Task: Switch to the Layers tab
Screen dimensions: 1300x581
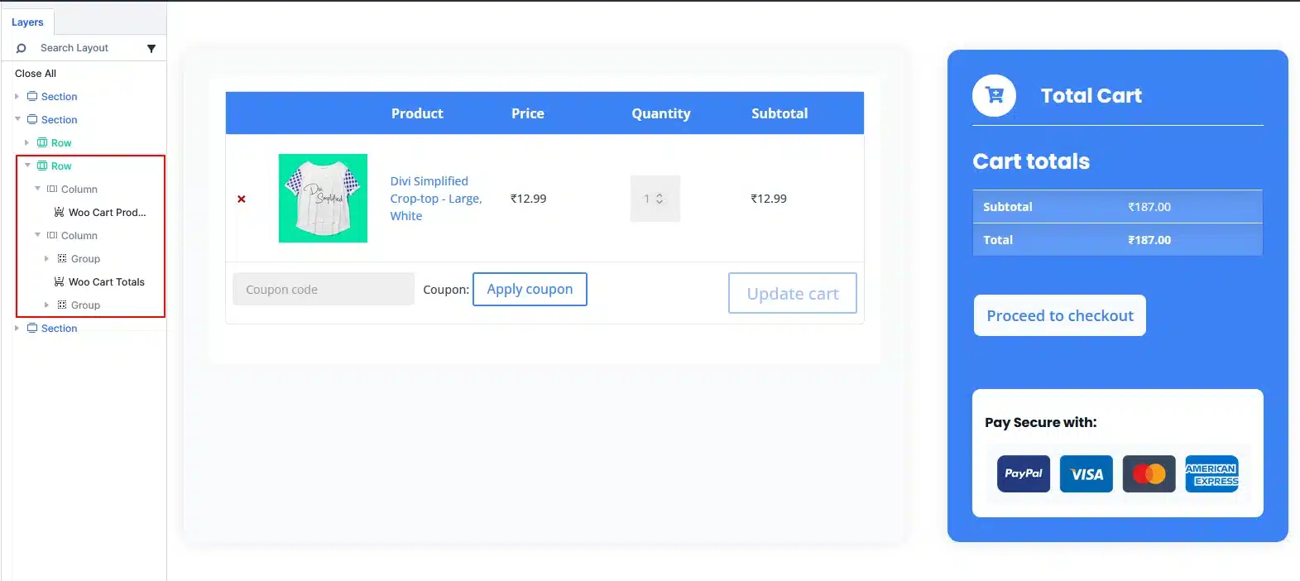Action: click(x=27, y=22)
